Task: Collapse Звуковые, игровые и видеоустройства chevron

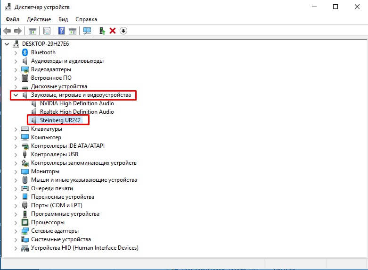Action: 16,95
